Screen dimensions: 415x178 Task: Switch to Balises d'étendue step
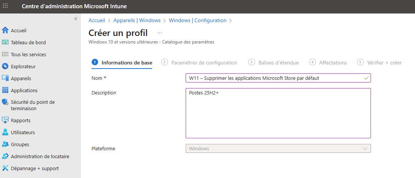point(273,63)
